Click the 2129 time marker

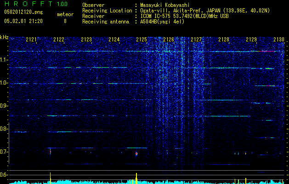[251, 40]
